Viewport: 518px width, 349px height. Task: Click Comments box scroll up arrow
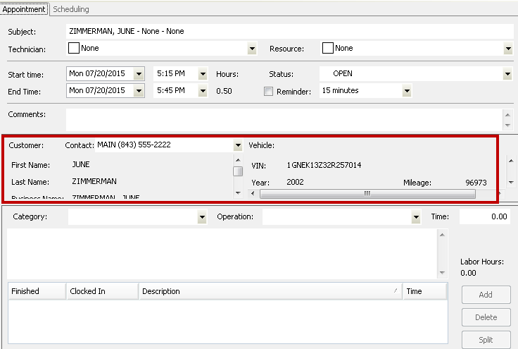[507, 115]
